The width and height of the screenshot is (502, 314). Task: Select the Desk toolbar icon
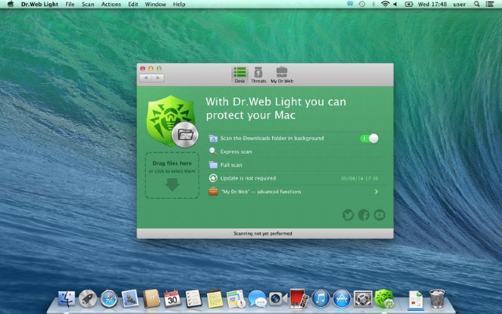pyautogui.click(x=239, y=75)
